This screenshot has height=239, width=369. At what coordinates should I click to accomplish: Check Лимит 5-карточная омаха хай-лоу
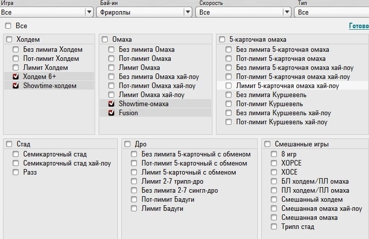coord(229,86)
